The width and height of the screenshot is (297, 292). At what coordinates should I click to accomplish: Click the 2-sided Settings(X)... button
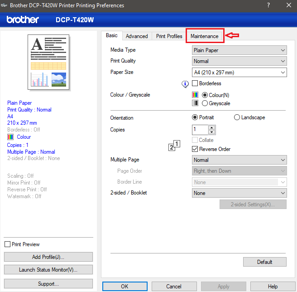253,204
